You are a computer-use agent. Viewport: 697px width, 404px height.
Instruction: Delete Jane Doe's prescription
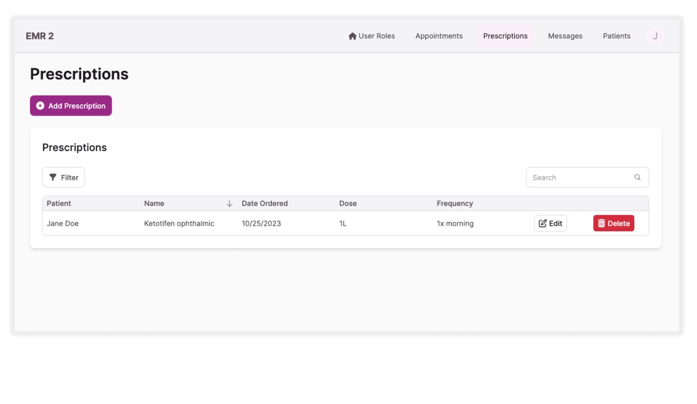pyautogui.click(x=613, y=223)
